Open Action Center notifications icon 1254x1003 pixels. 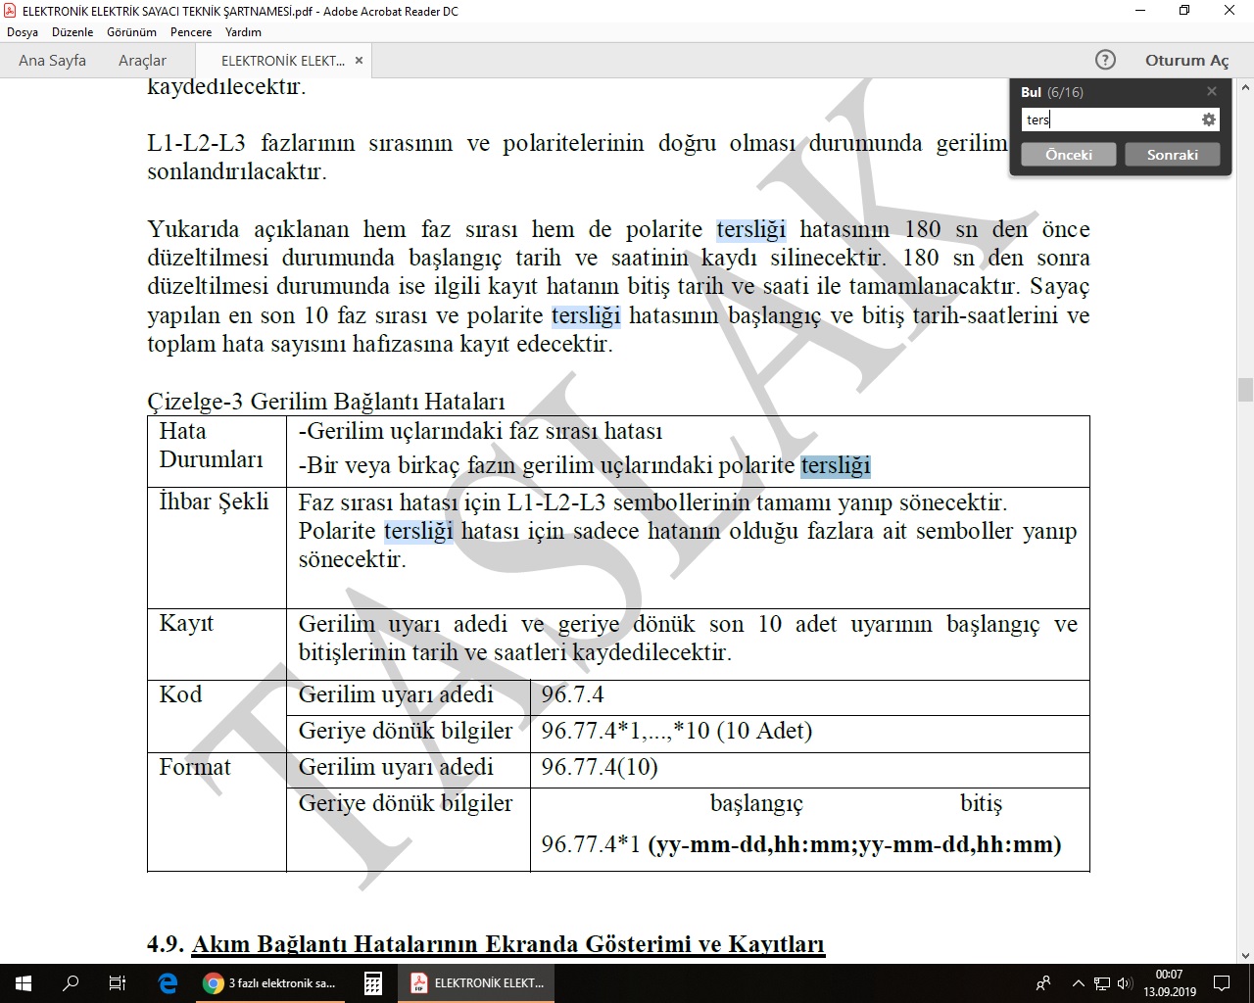[x=1222, y=983]
